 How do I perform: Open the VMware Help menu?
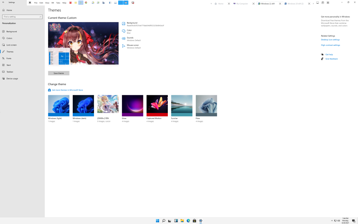64,3
